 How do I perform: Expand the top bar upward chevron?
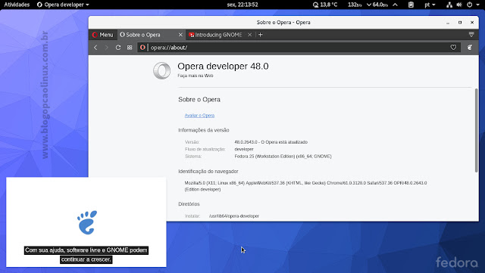[x=396, y=5]
